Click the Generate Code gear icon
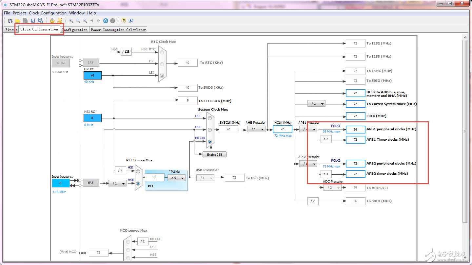This screenshot has height=265, width=472. tap(52, 21)
